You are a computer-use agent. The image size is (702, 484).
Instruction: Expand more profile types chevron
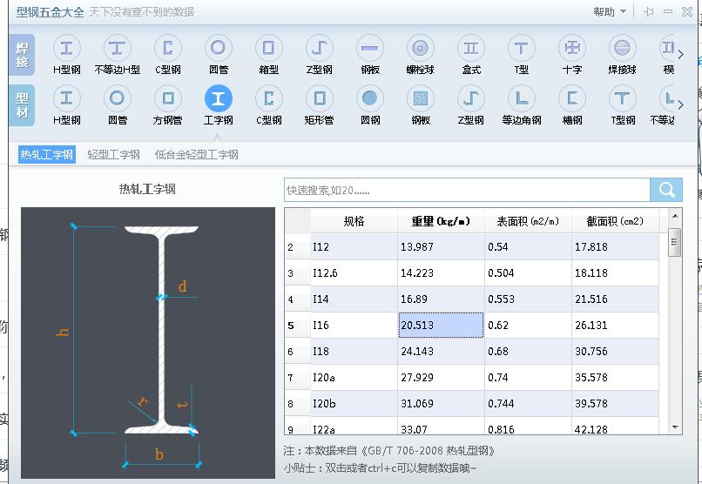point(680,104)
